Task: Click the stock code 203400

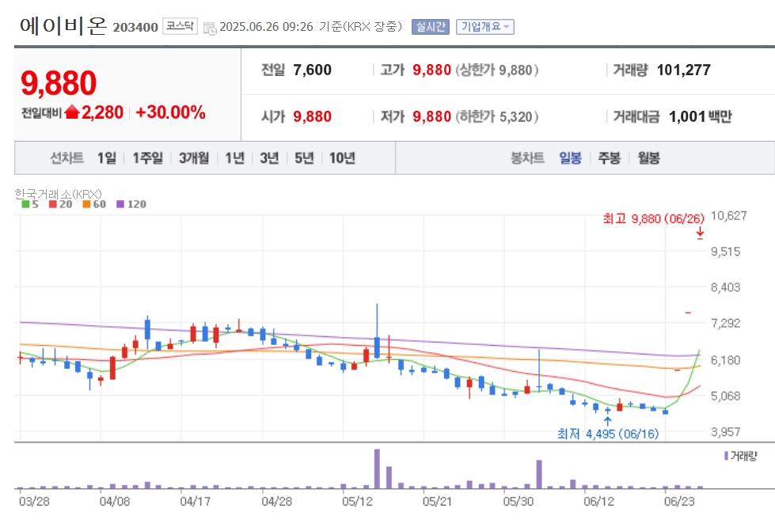Action: point(135,27)
